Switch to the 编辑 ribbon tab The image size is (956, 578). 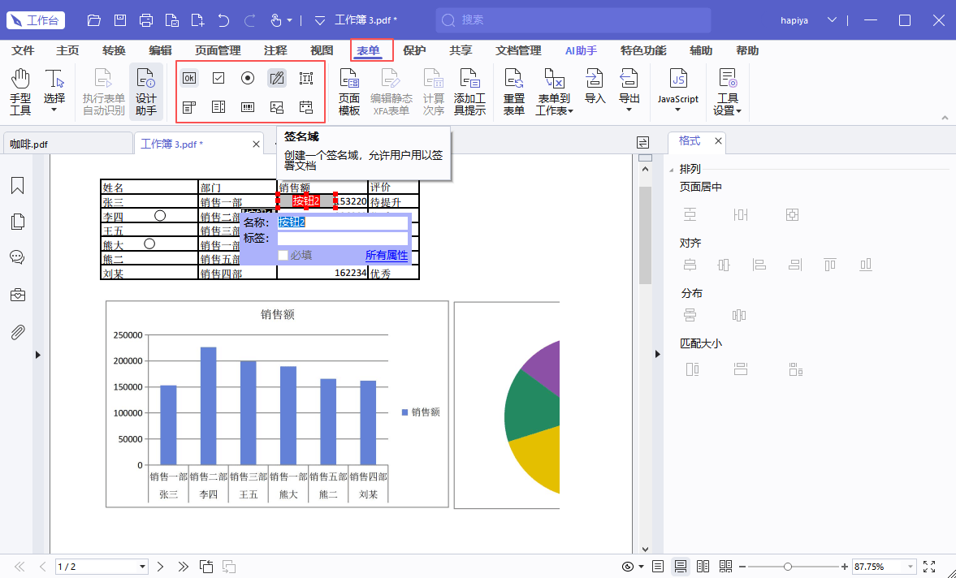pos(160,50)
